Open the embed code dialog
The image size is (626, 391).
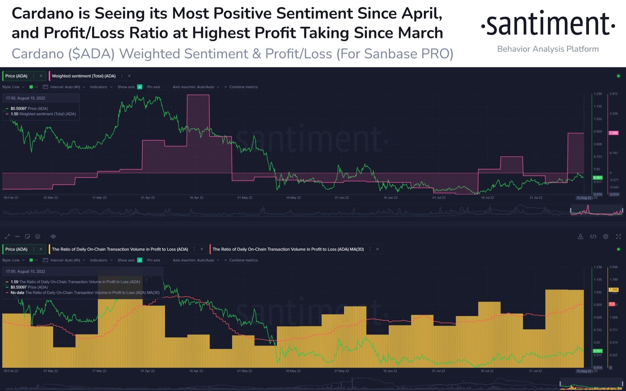tap(593, 236)
